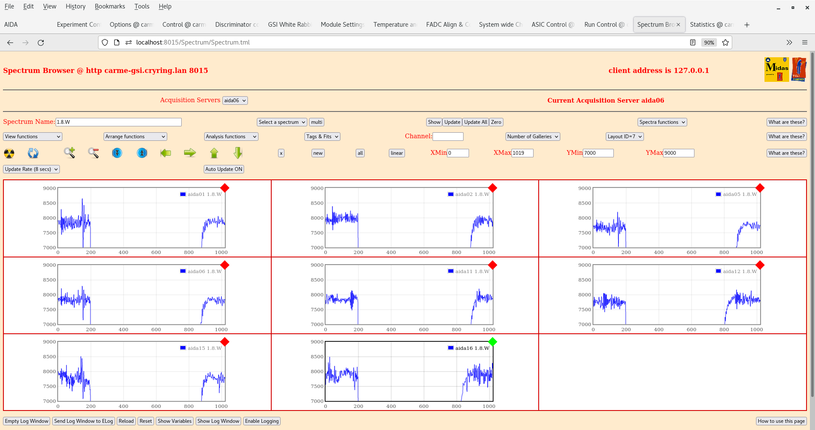Click the Spectrum Name input field
815x430 pixels.
click(118, 122)
